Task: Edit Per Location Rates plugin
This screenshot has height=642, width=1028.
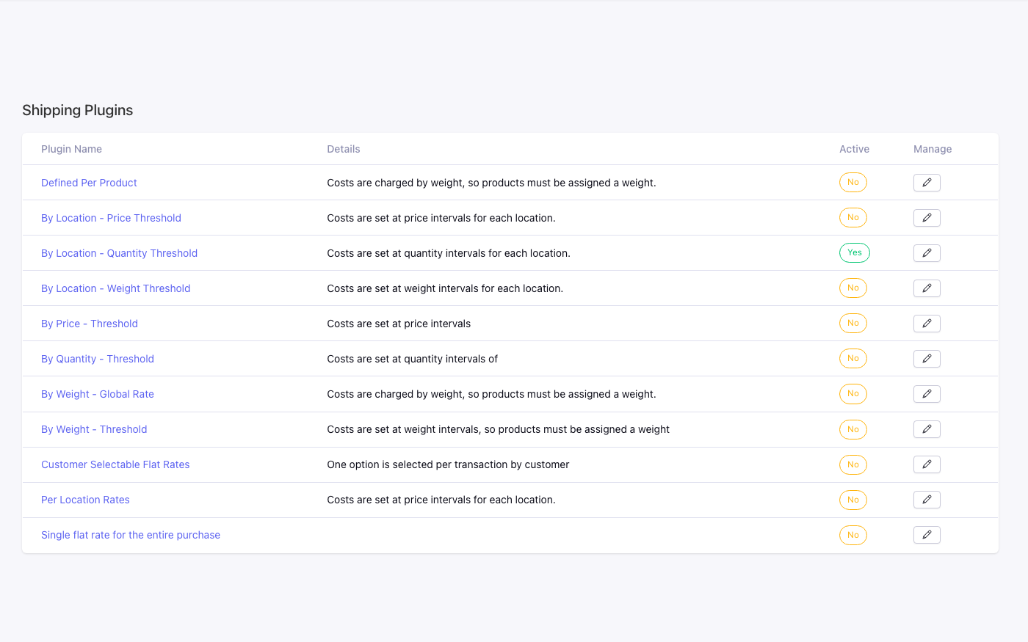Action: pos(927,500)
